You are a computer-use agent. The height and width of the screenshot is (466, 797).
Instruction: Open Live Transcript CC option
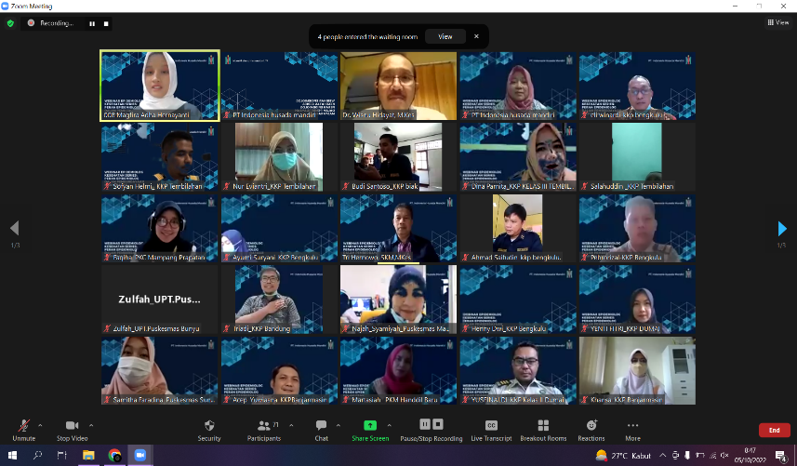click(491, 430)
